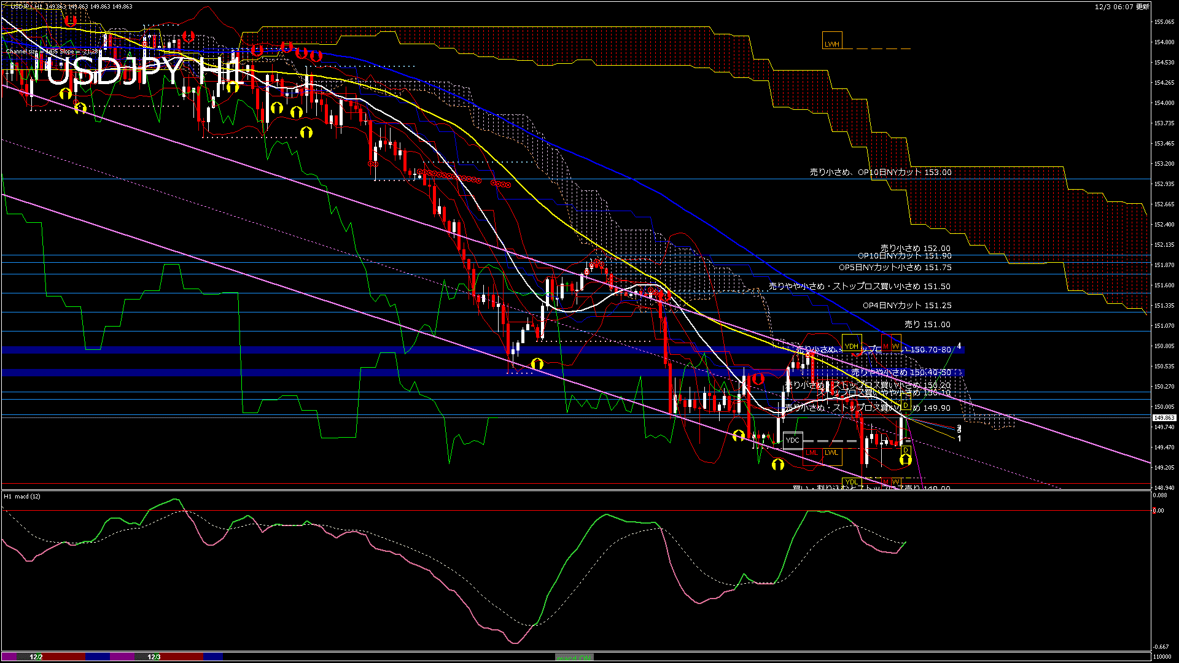This screenshot has height=663, width=1179.
Task: Click the 'OP4日NYカット 151.25' label
Action: click(907, 306)
